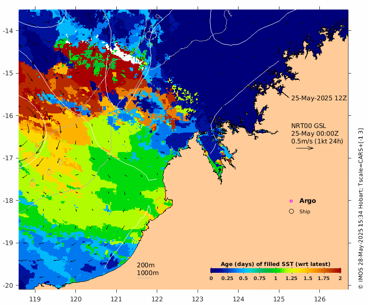Click the colorbar tick label '1.25'

tap(291, 278)
